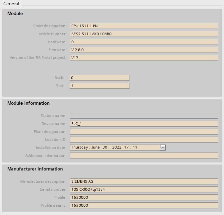Click the Profile details field
Image resolution: width=224 pixels, height=215 pixels.
[x=144, y=205]
